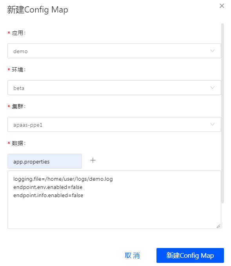Place cursor on logging.file line

click(63, 179)
